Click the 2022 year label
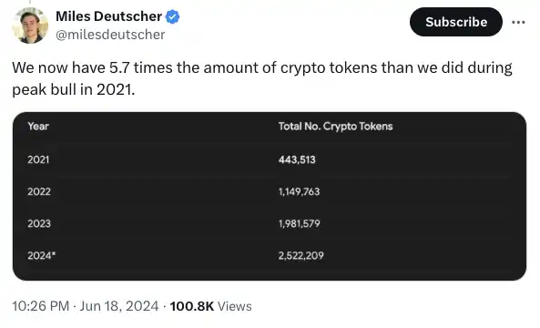 39,191
